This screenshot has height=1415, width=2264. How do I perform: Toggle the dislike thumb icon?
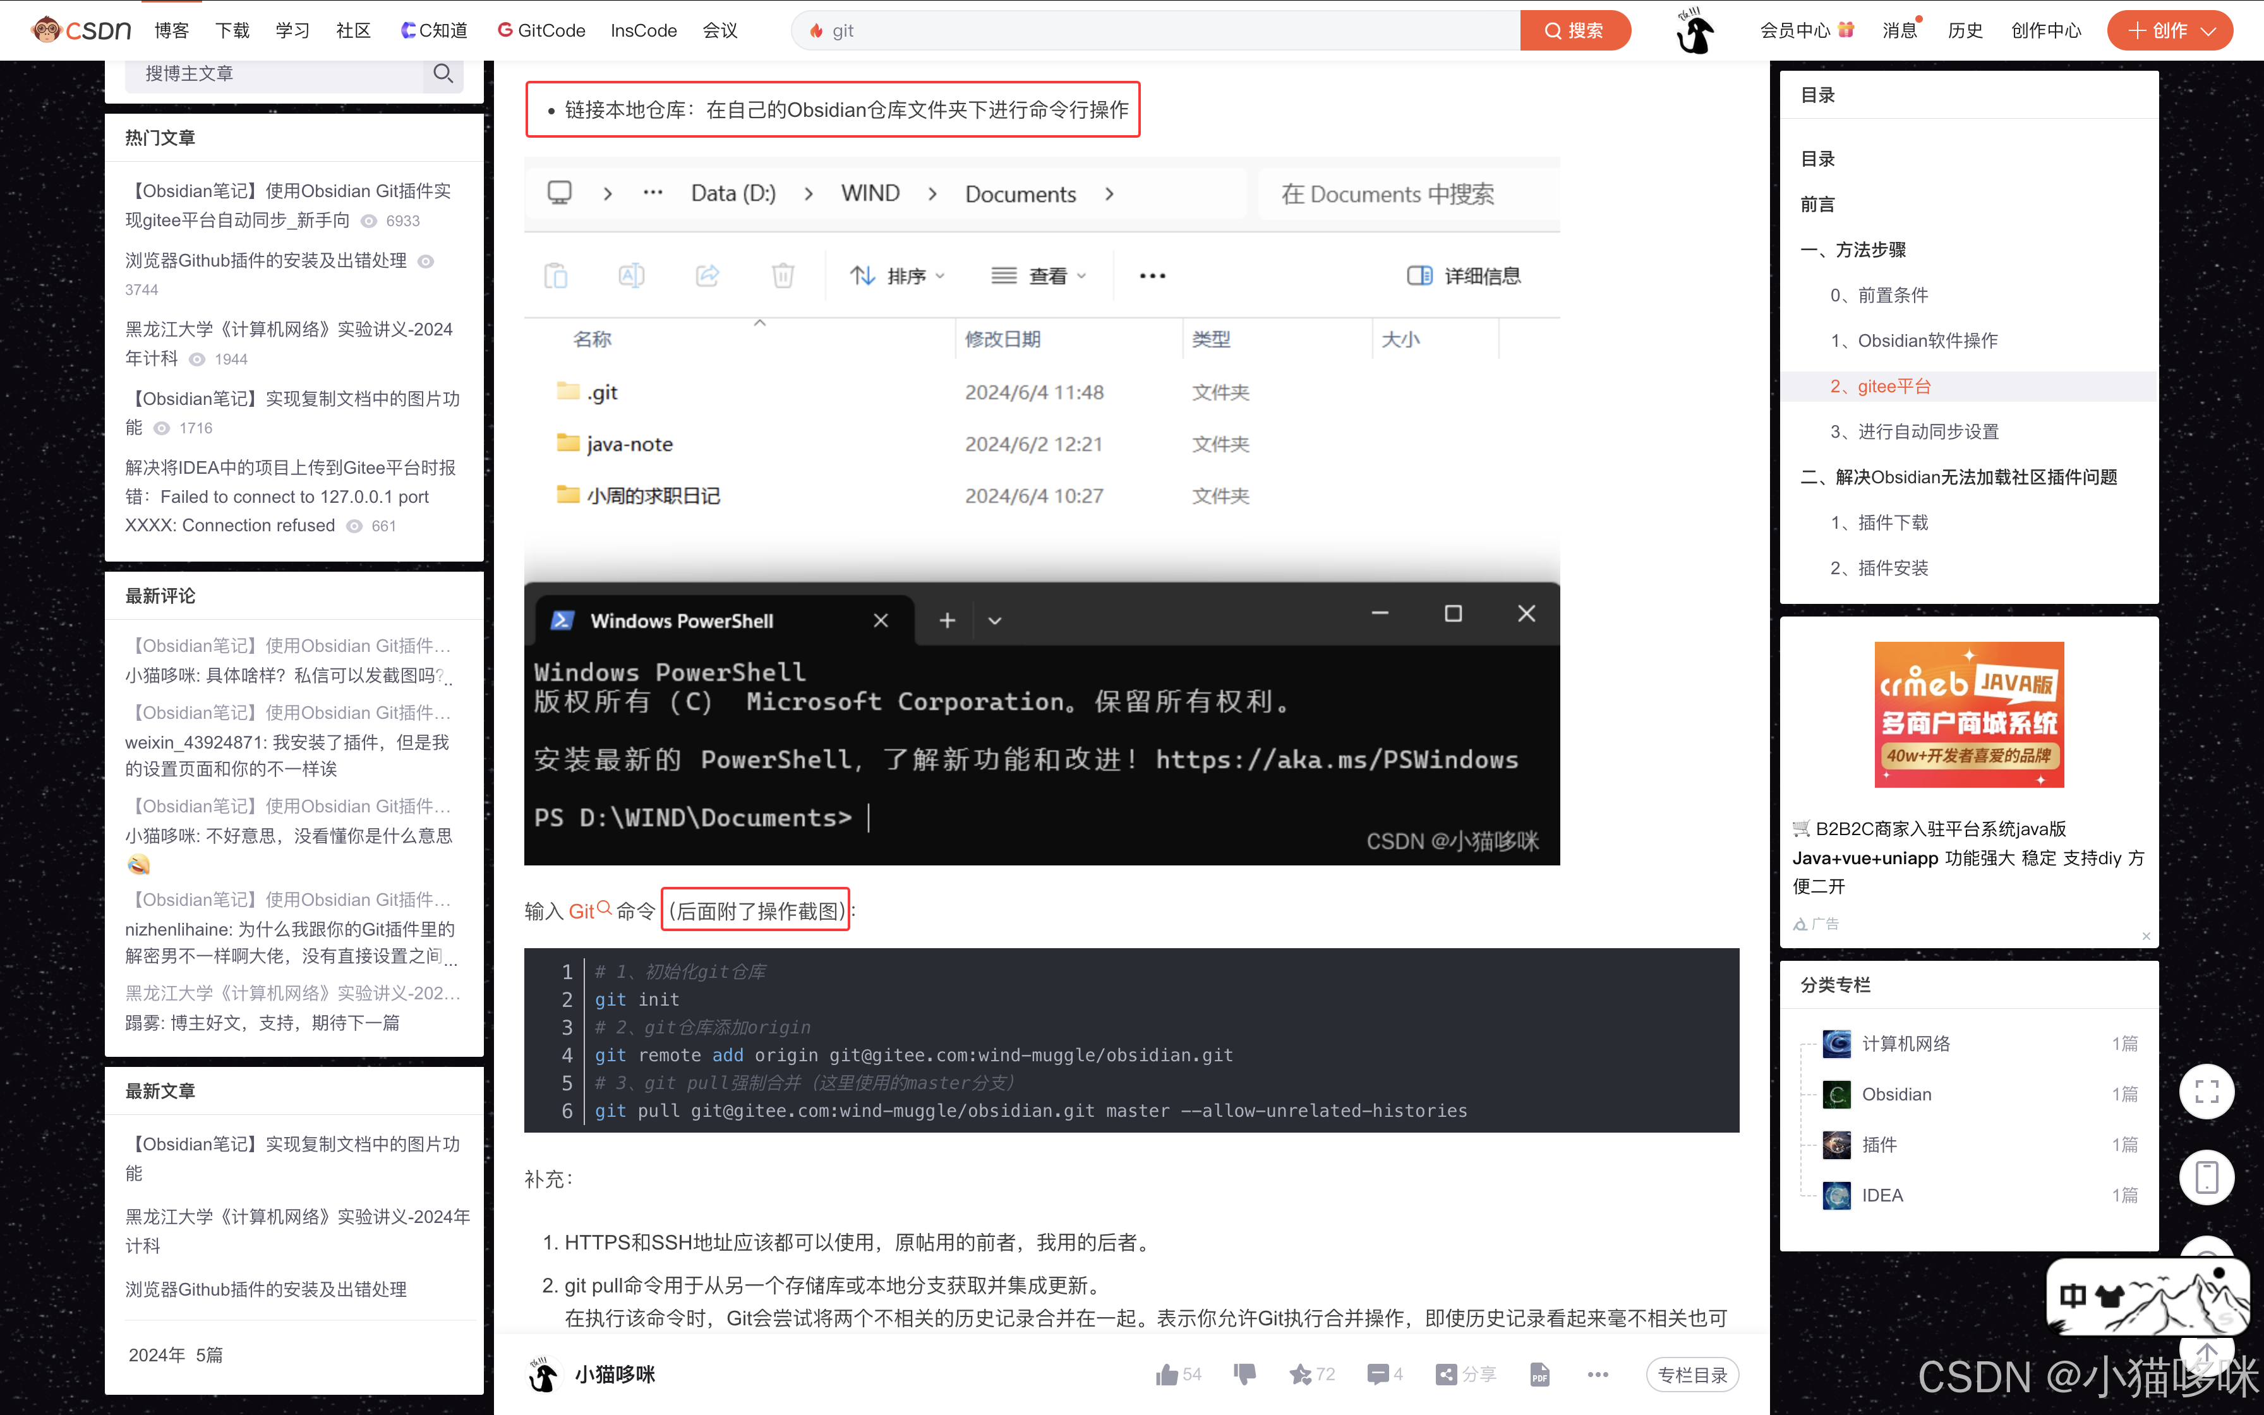pyautogui.click(x=1244, y=1375)
